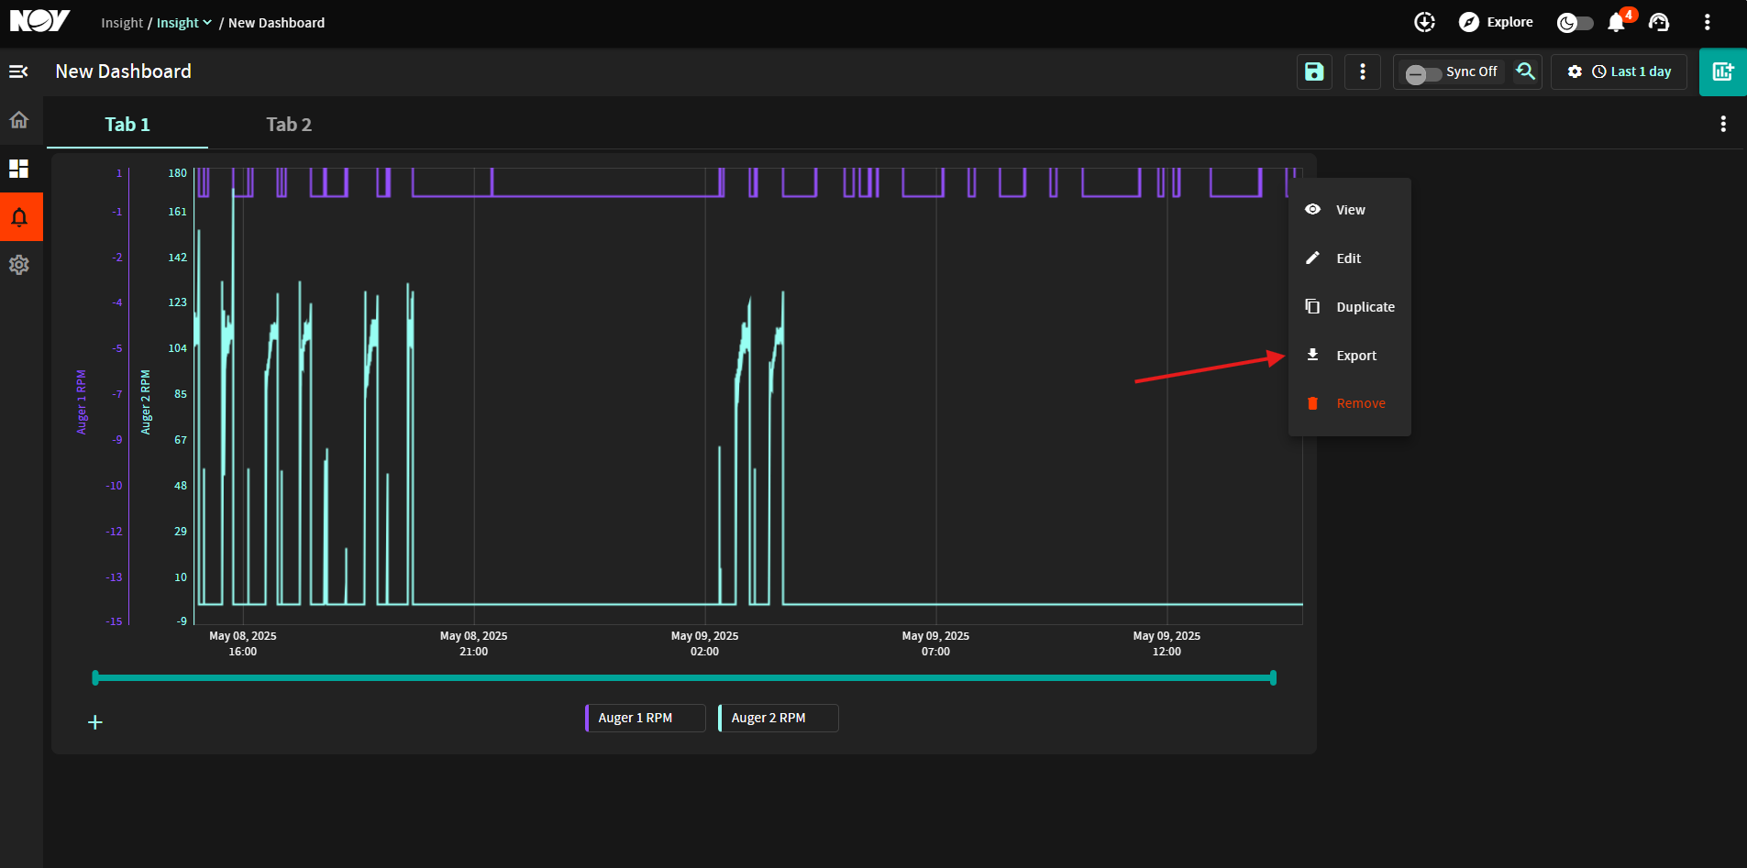Toggle Auger 1 RPM legend series
Viewport: 1747px width, 868px height.
pos(646,718)
